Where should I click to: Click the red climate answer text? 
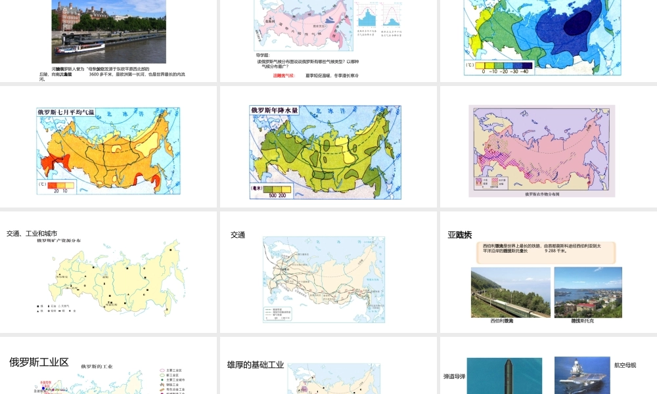point(284,76)
